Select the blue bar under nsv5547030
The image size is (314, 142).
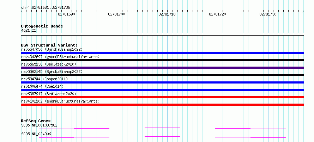(x=162, y=53)
